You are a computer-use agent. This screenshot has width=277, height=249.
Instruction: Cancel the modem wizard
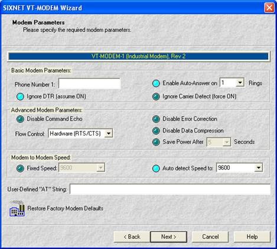click(210, 237)
